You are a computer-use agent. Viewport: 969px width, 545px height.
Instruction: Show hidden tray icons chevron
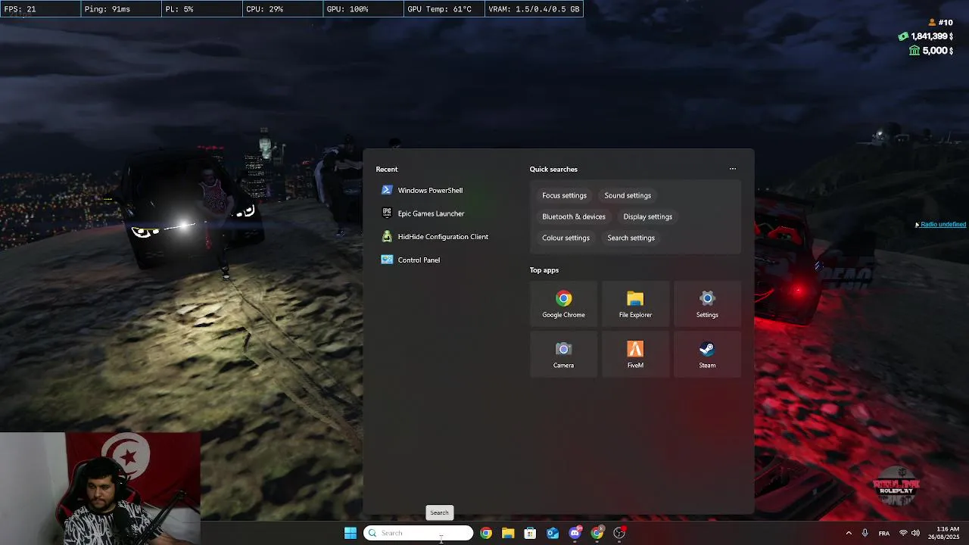pyautogui.click(x=849, y=533)
